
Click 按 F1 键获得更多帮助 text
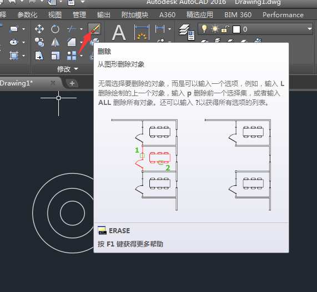130,244
